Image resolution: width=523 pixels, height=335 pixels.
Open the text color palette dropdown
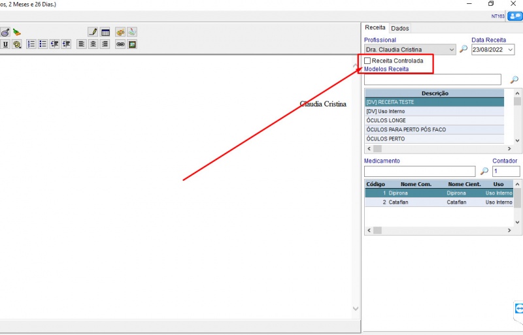tap(17, 44)
